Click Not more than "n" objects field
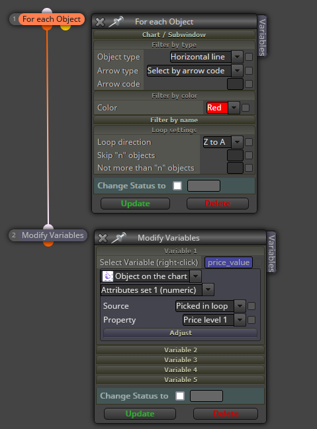The height and width of the screenshot is (429, 317). click(235, 168)
